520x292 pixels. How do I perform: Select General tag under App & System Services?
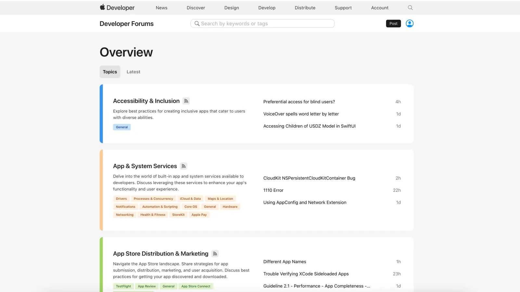pyautogui.click(x=210, y=207)
